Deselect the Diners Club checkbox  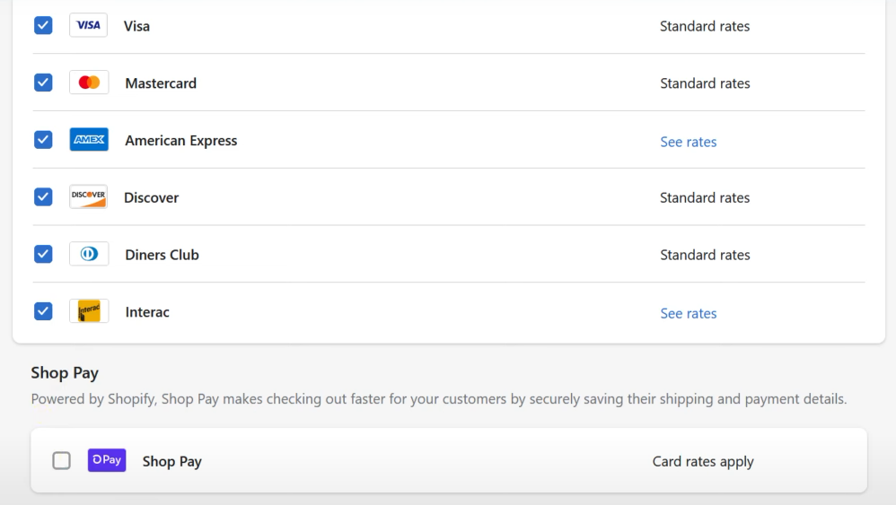(x=43, y=254)
